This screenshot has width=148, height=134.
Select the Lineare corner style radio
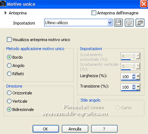[x=88, y=108]
